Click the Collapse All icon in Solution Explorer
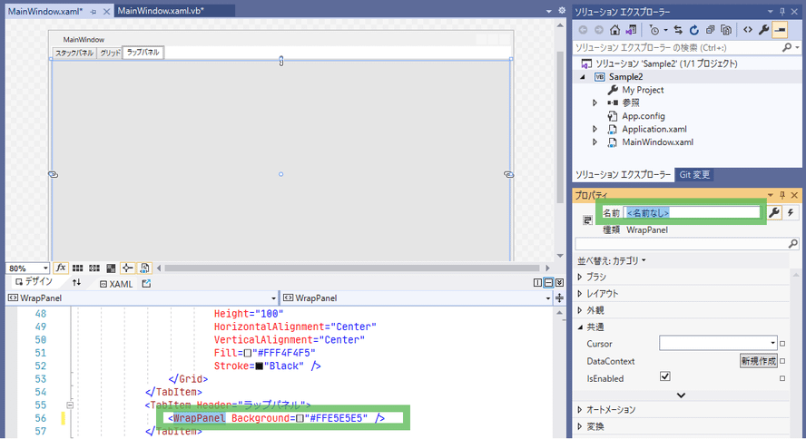The width and height of the screenshot is (806, 439). pyautogui.click(x=710, y=30)
